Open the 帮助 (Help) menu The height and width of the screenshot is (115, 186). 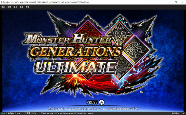(28, 7)
